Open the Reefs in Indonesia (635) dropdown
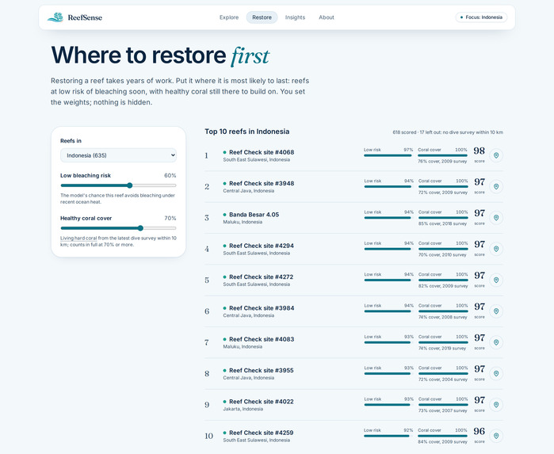Image resolution: width=554 pixels, height=454 pixels. click(118, 155)
